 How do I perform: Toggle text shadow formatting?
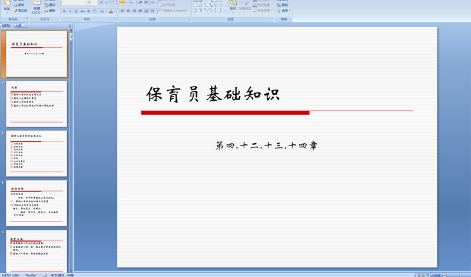point(89,11)
